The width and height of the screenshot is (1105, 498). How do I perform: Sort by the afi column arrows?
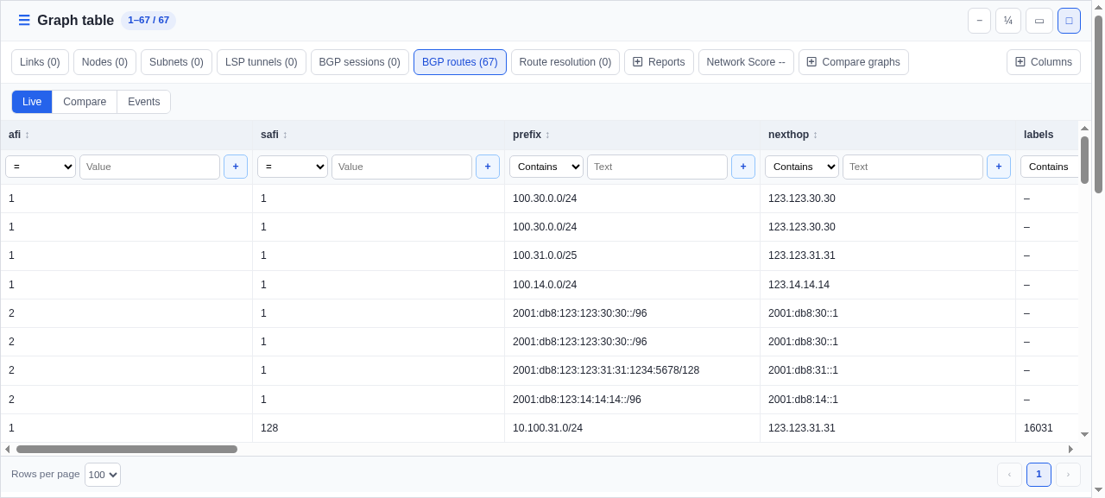pyautogui.click(x=27, y=135)
